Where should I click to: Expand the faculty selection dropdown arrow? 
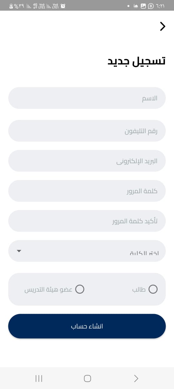(19, 251)
